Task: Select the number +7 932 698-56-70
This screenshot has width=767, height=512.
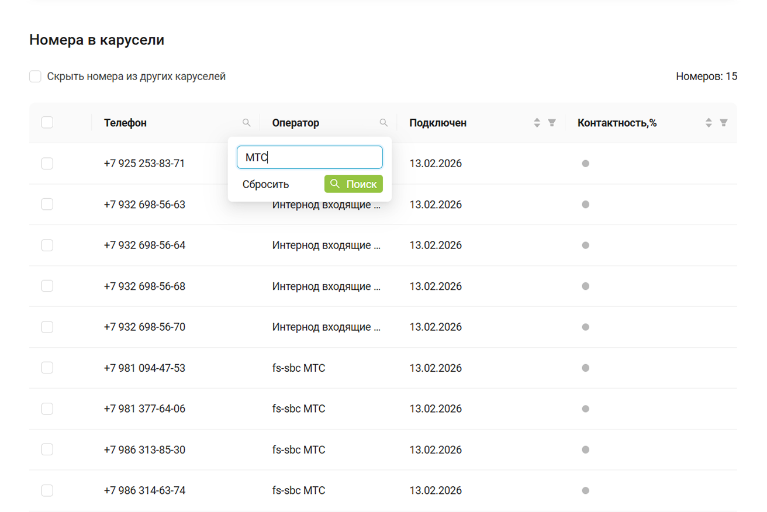Action: (144, 327)
